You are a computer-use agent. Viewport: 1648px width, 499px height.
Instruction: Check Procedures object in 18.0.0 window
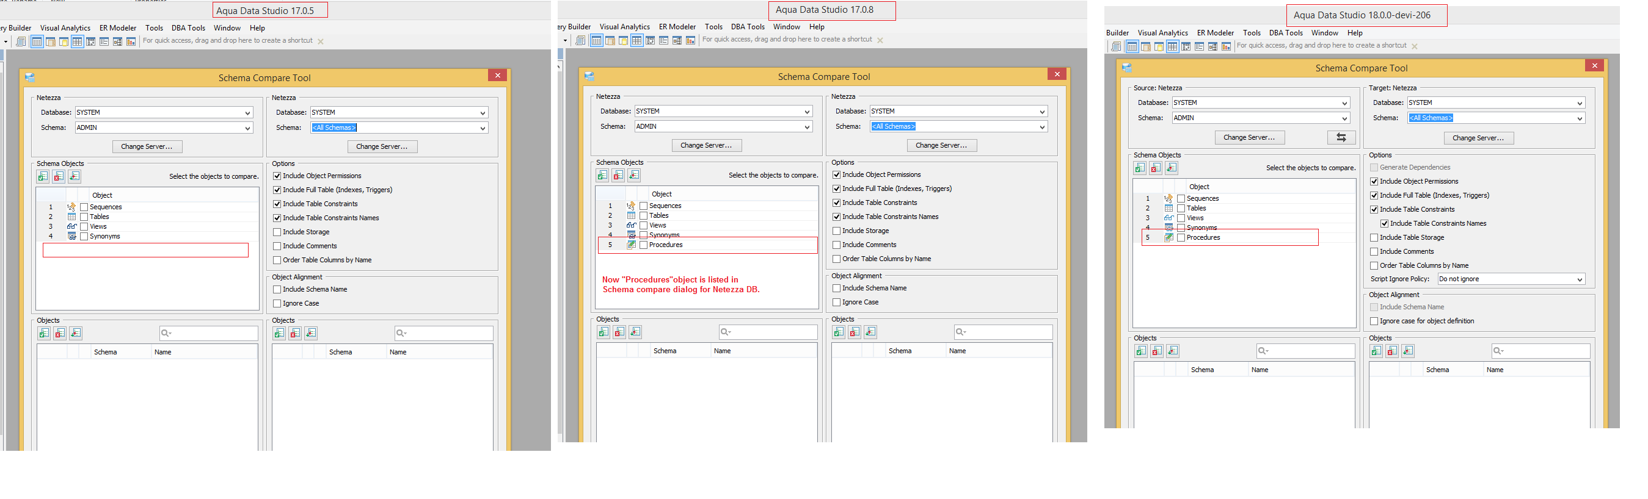[1181, 238]
